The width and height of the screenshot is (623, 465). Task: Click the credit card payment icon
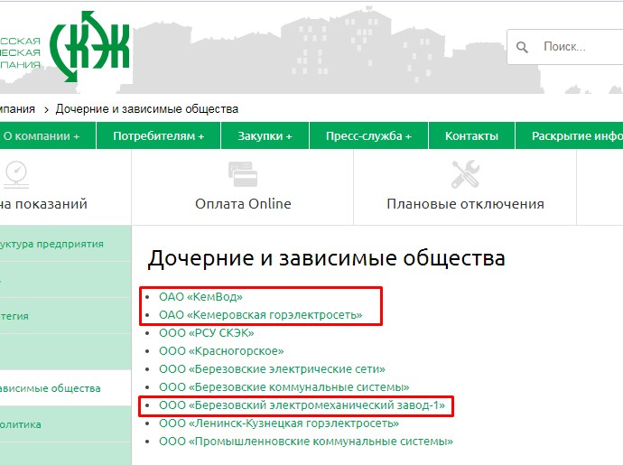click(243, 174)
